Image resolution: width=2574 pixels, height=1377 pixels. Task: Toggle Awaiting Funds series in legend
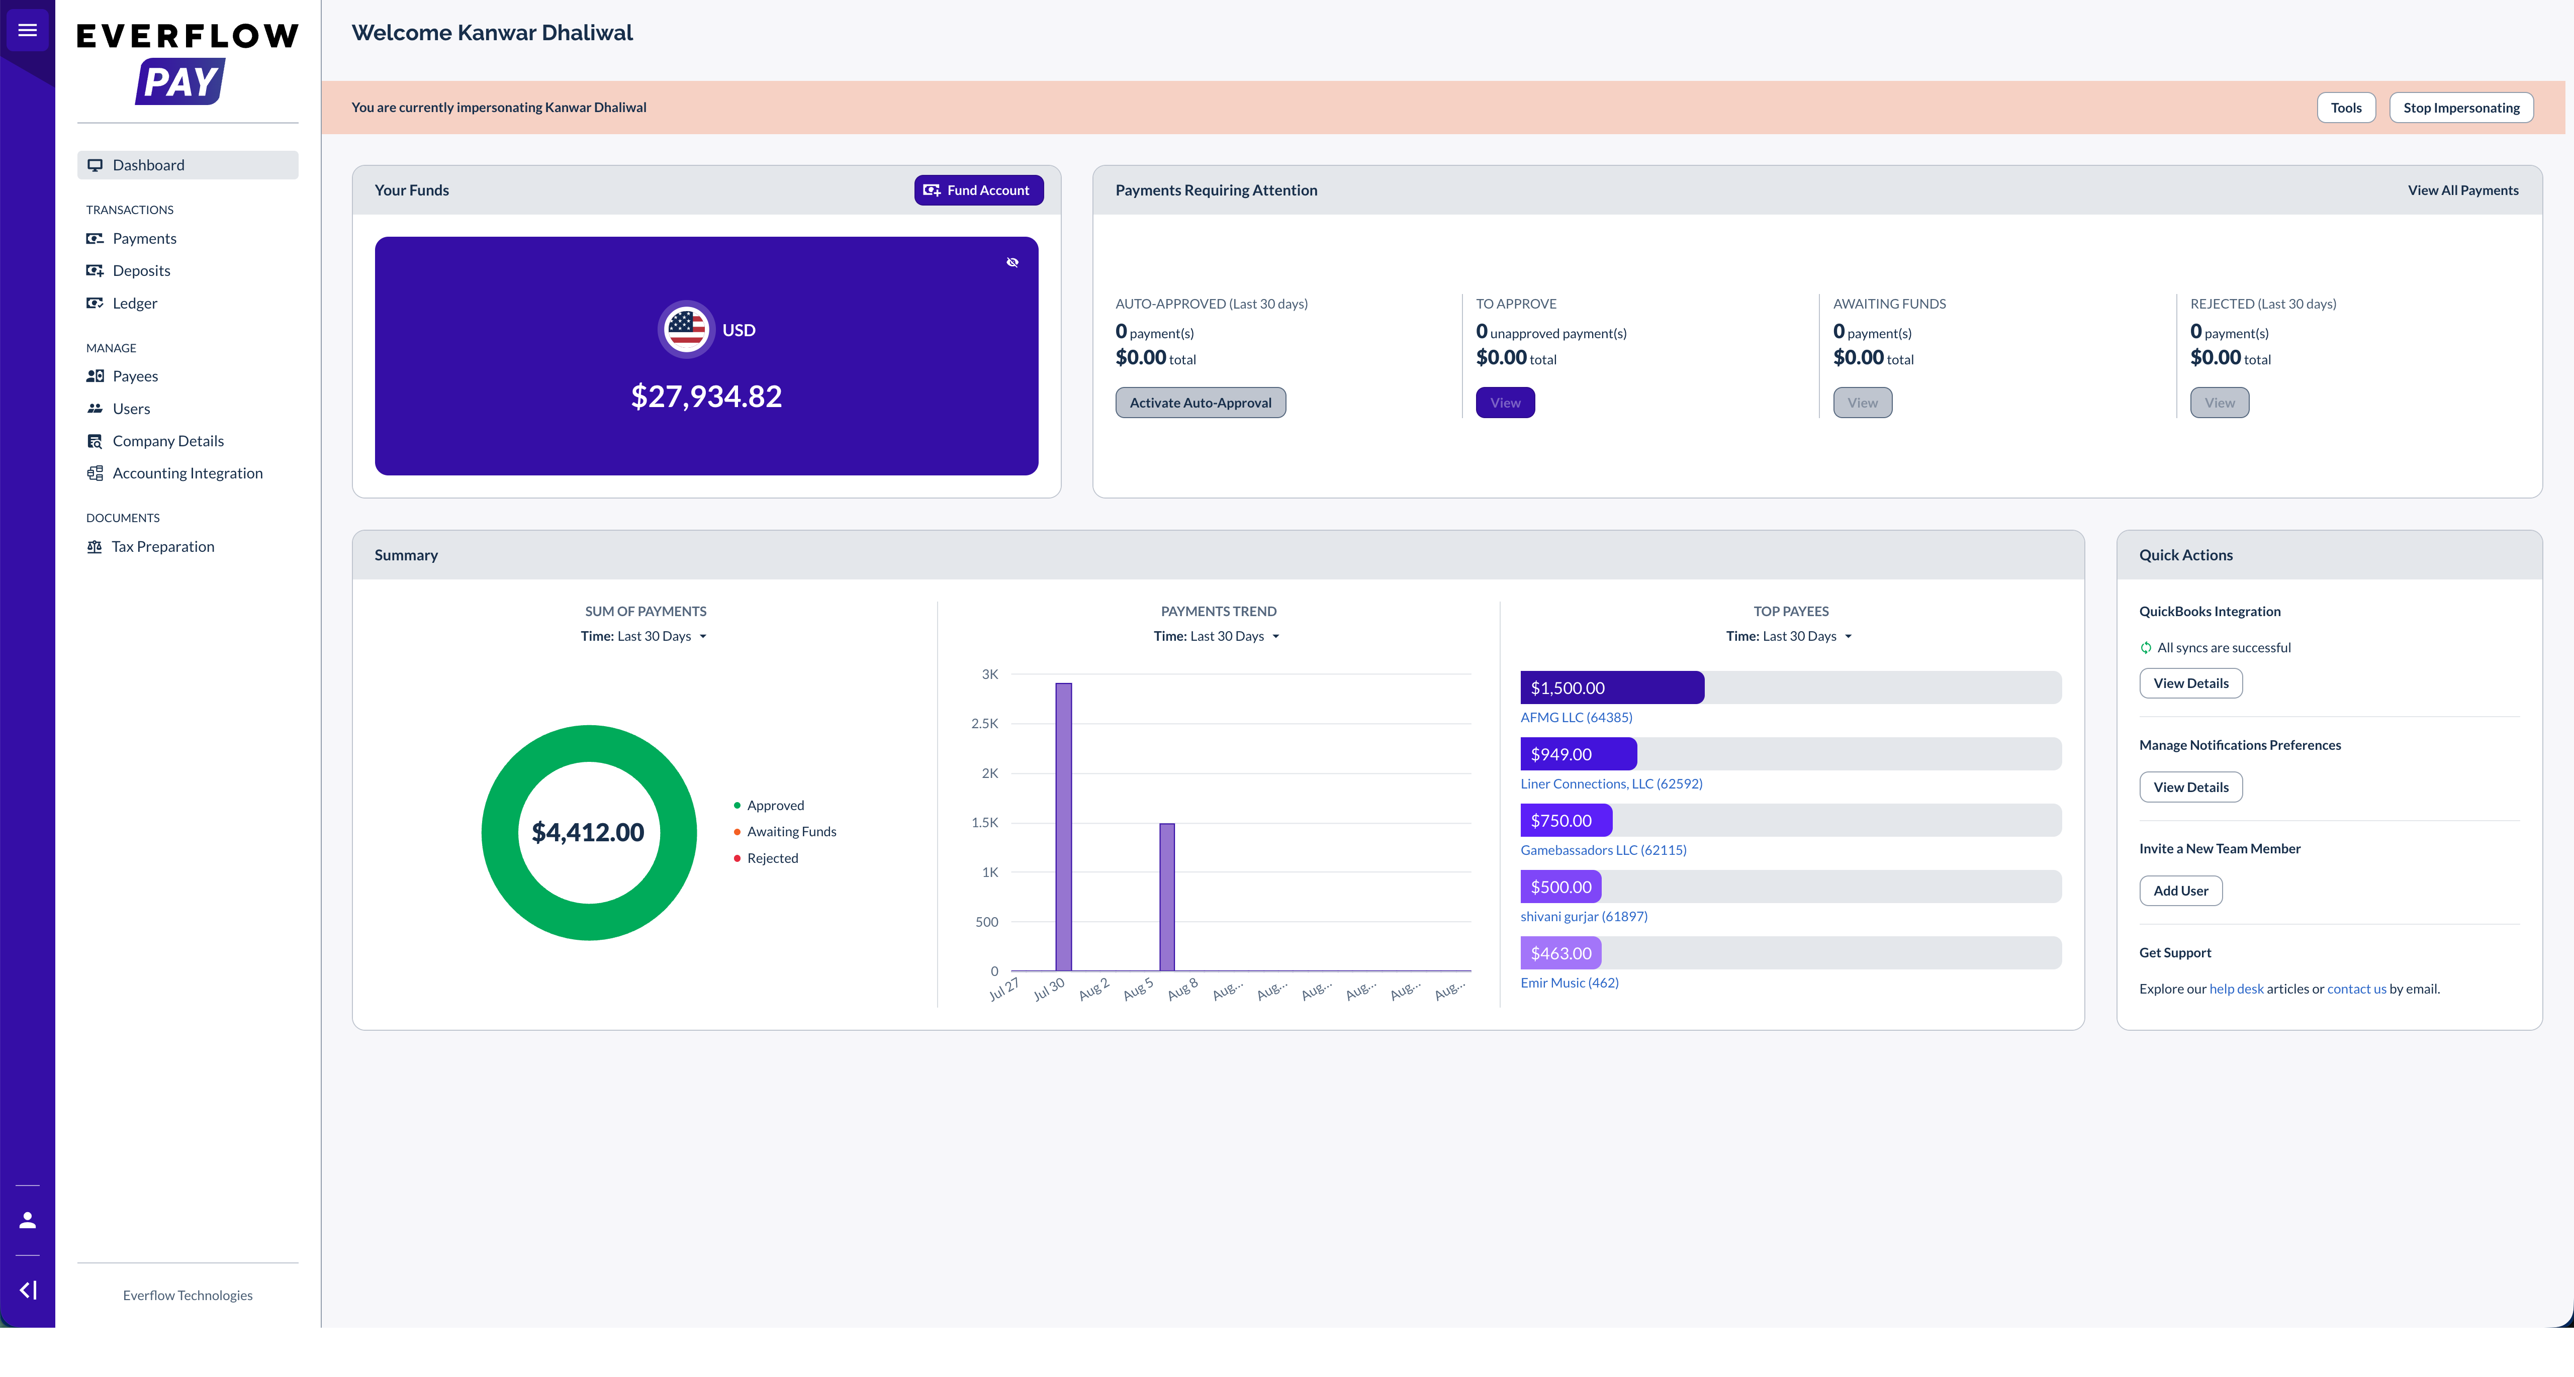(x=785, y=831)
